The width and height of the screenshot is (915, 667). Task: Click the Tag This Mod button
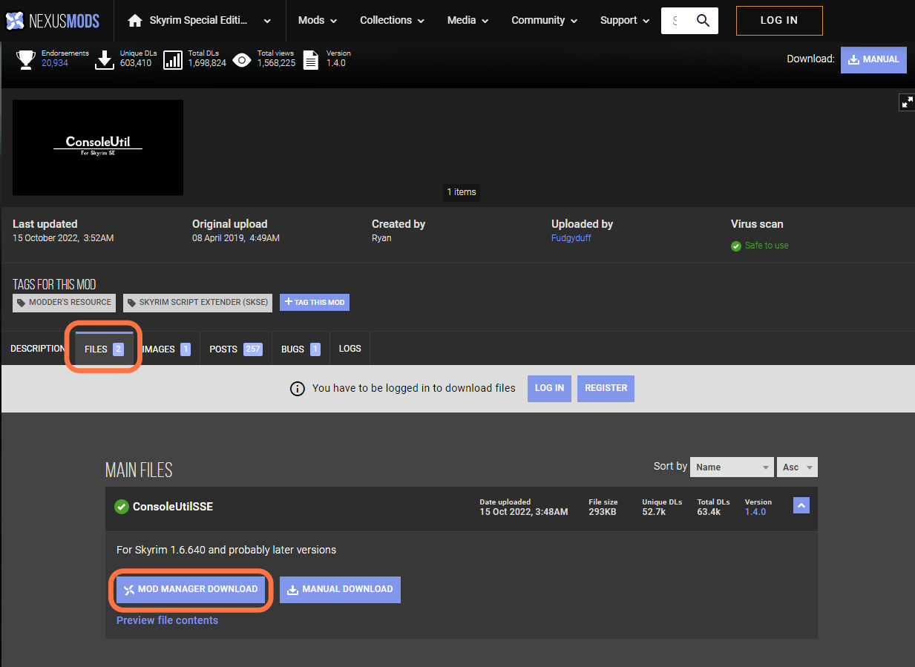pos(315,303)
